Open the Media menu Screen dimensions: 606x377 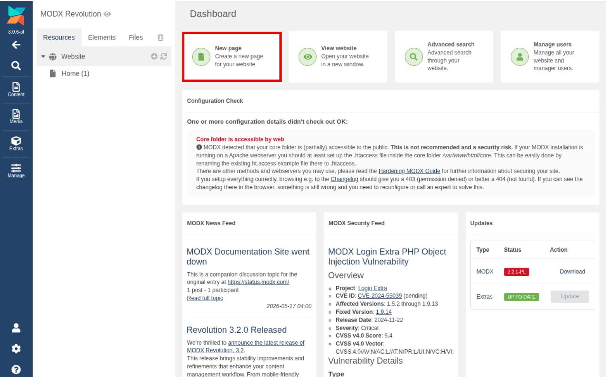[x=16, y=117]
